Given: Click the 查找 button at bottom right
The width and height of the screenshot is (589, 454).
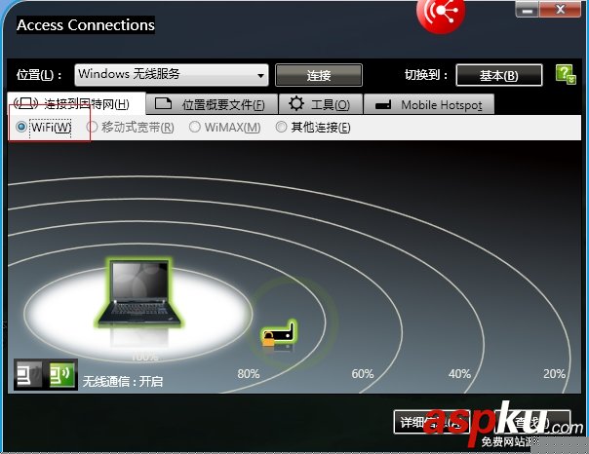Looking at the screenshot, I should [x=532, y=422].
